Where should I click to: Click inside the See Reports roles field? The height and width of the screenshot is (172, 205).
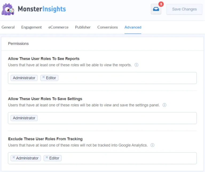[102, 78]
